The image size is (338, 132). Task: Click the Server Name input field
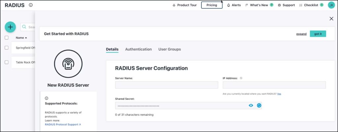point(166,85)
